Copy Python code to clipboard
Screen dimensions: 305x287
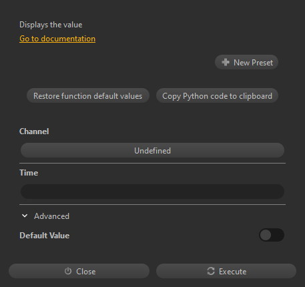217,95
